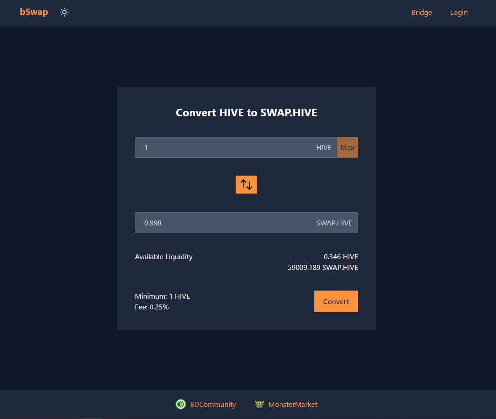Toggle light mode with the sun icon
This screenshot has height=419, width=496.
pos(64,12)
